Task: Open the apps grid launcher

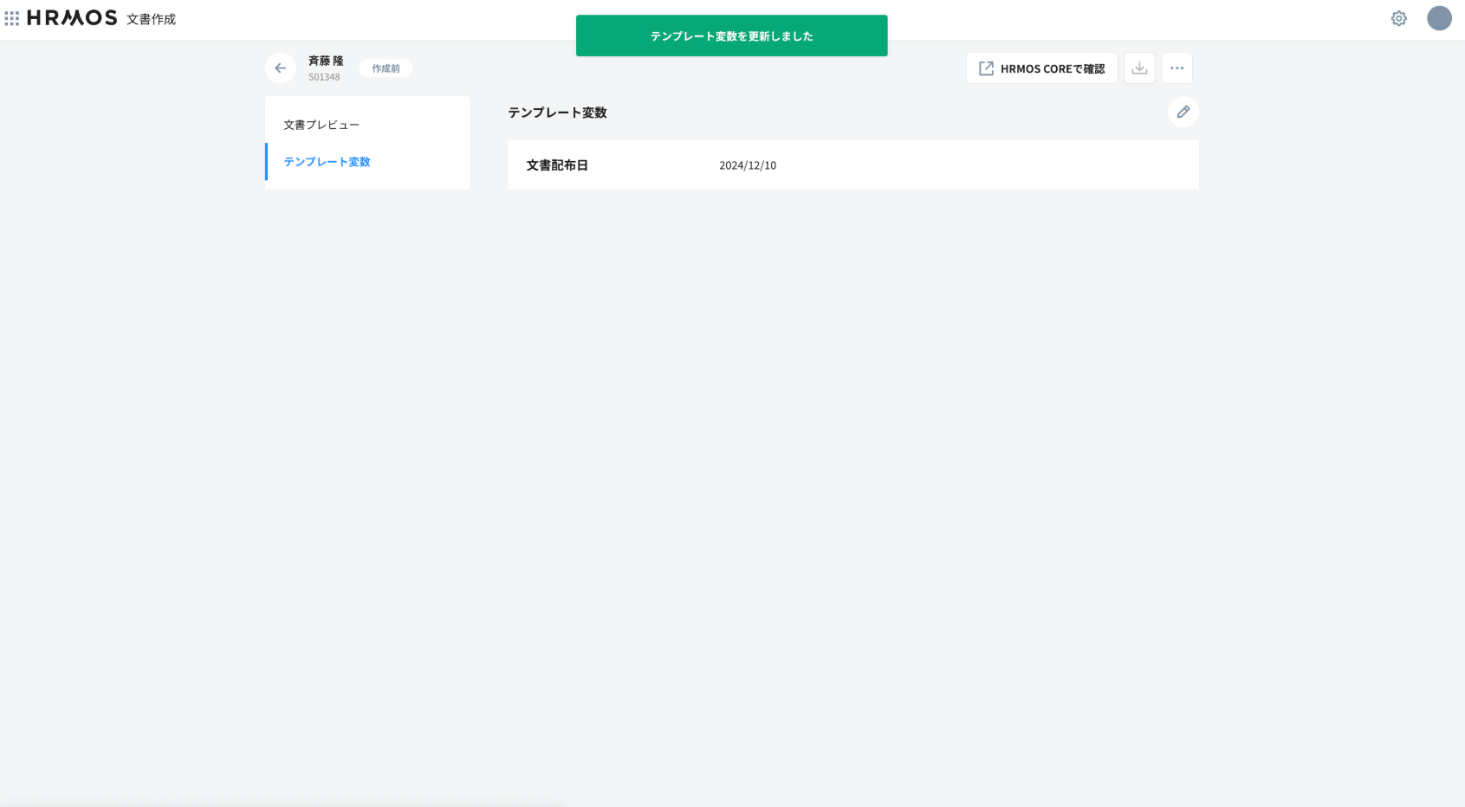Action: (x=12, y=18)
